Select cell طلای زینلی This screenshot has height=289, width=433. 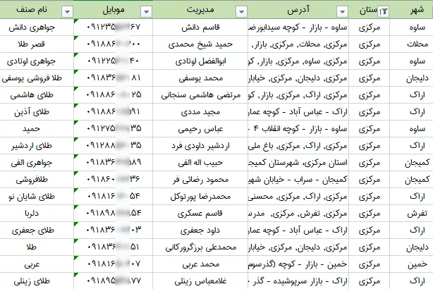click(37, 281)
